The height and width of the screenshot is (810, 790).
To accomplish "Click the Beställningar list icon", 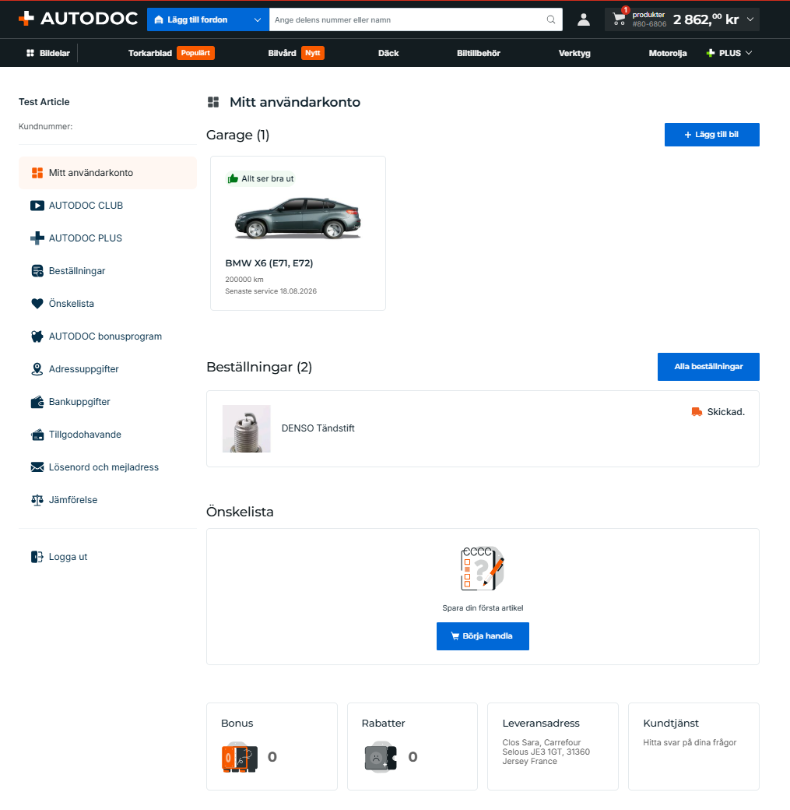I will 37,271.
